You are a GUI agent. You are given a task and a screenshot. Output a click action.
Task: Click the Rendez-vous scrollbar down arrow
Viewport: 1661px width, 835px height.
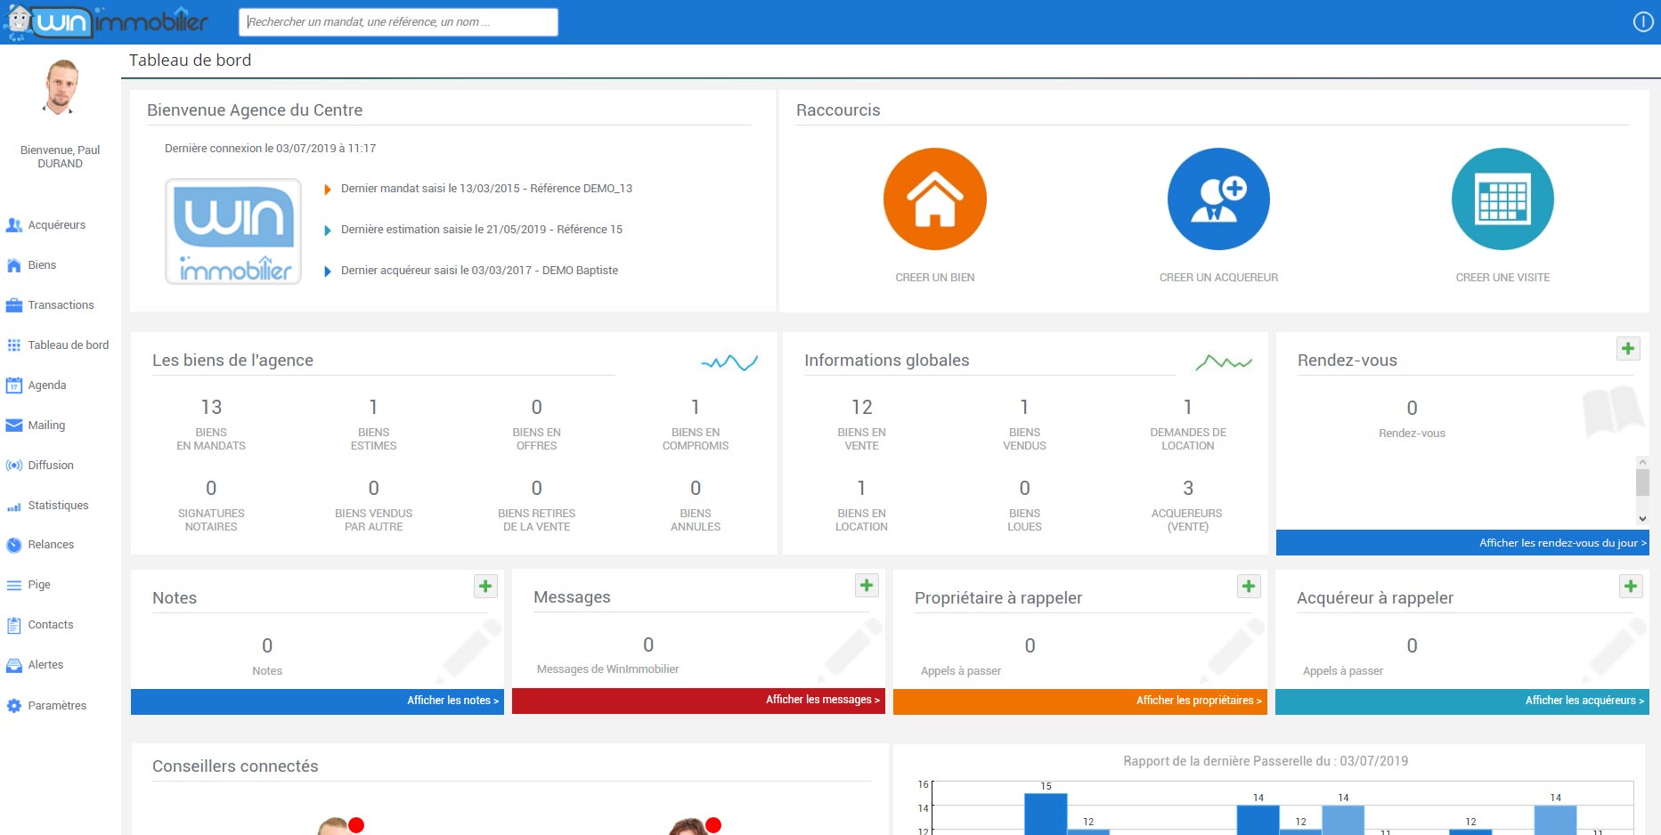[x=1642, y=518]
